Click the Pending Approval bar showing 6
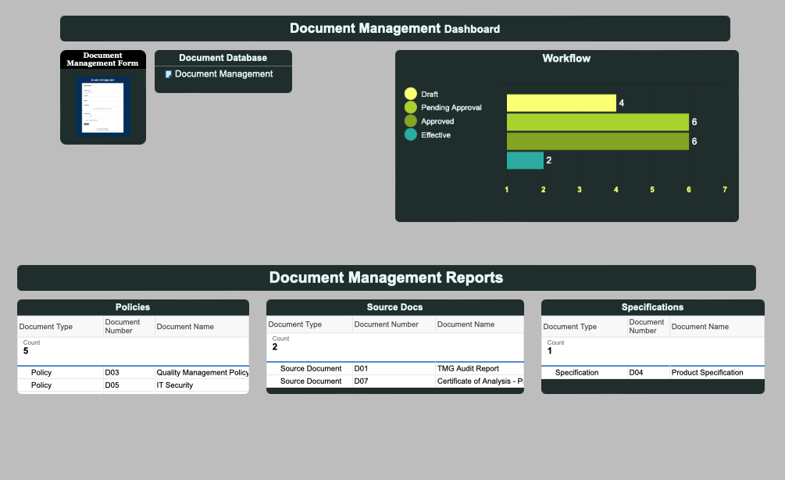The image size is (785, 480). (x=598, y=122)
